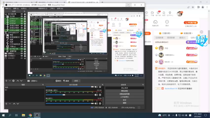Enable 工作室模式 in OBS controls
Viewport: 210px width, 118px height.
(124, 97)
